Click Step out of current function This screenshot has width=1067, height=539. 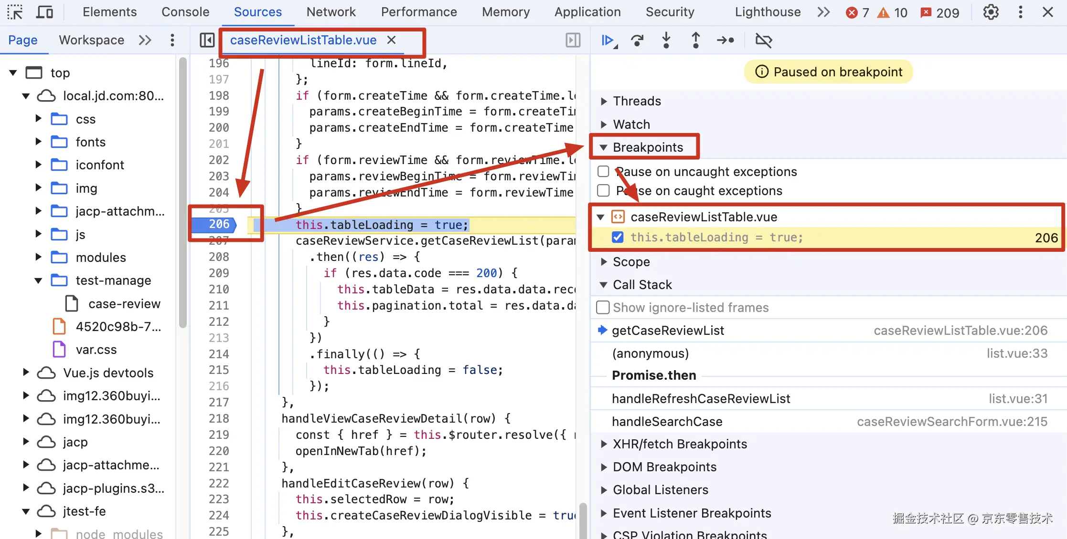pyautogui.click(x=695, y=41)
